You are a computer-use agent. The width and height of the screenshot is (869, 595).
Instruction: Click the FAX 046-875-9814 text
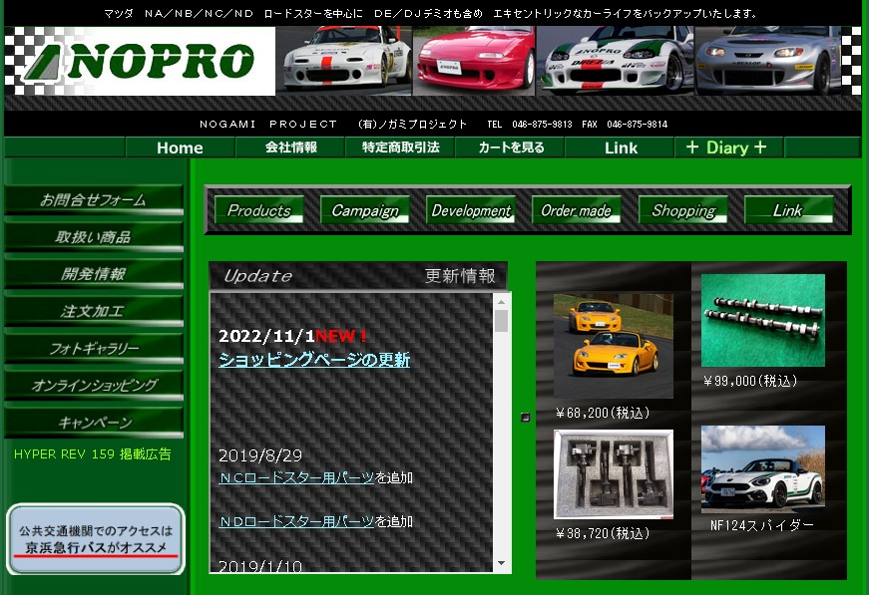625,124
